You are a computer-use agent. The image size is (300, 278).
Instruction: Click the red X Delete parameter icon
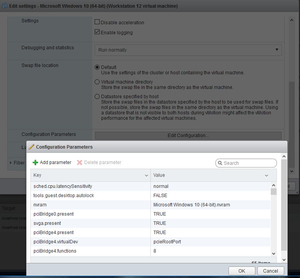(79, 162)
